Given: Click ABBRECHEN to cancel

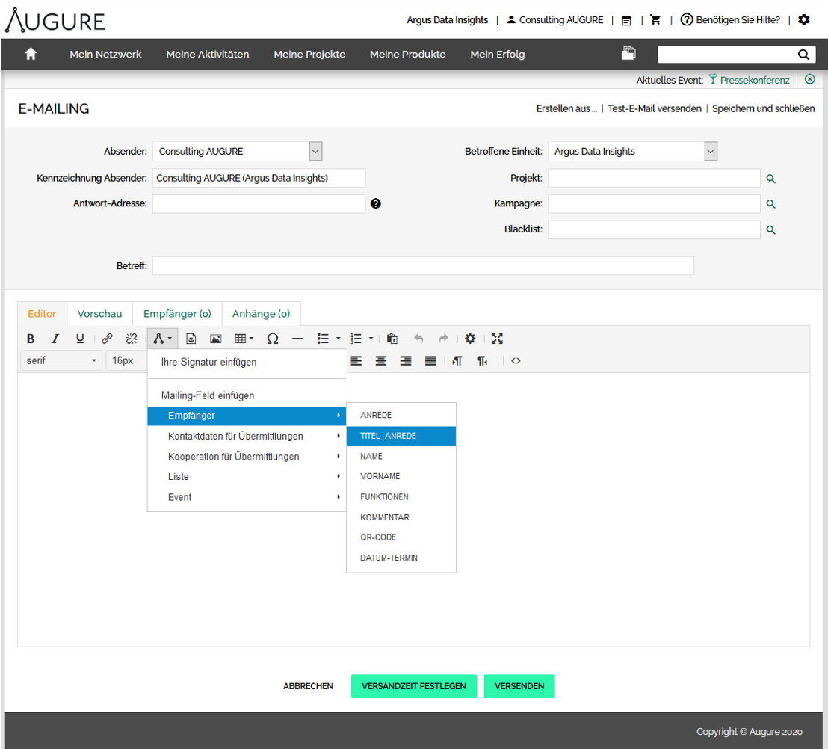Looking at the screenshot, I should [308, 686].
